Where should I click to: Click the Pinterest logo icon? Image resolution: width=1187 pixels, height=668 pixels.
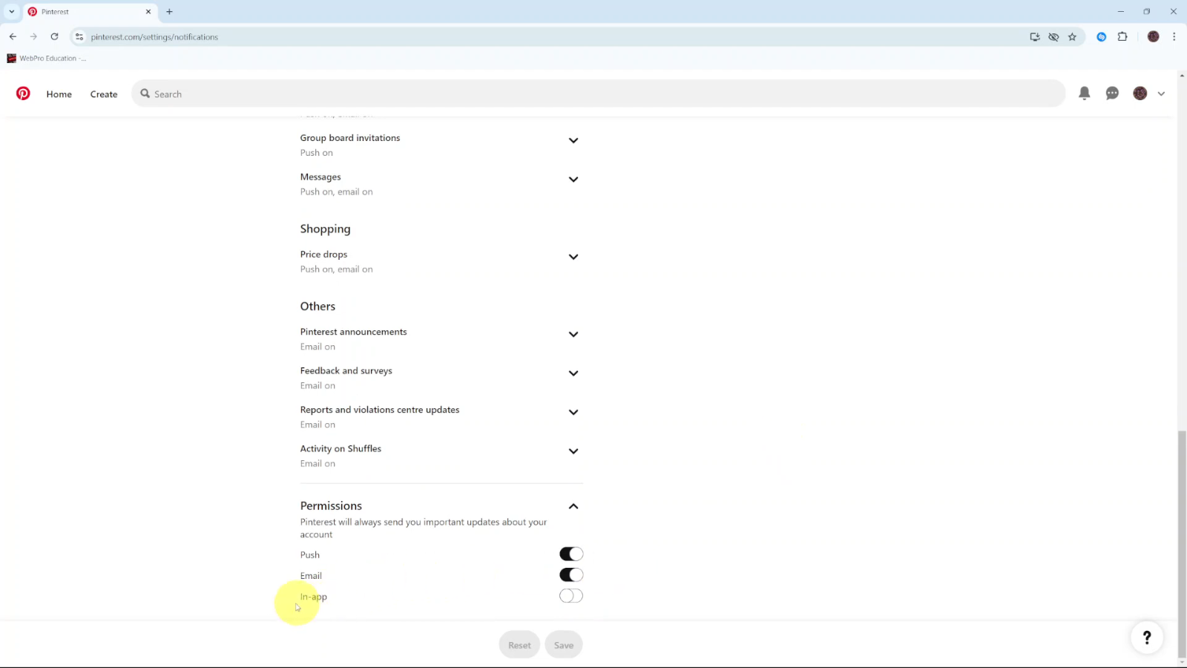(23, 94)
